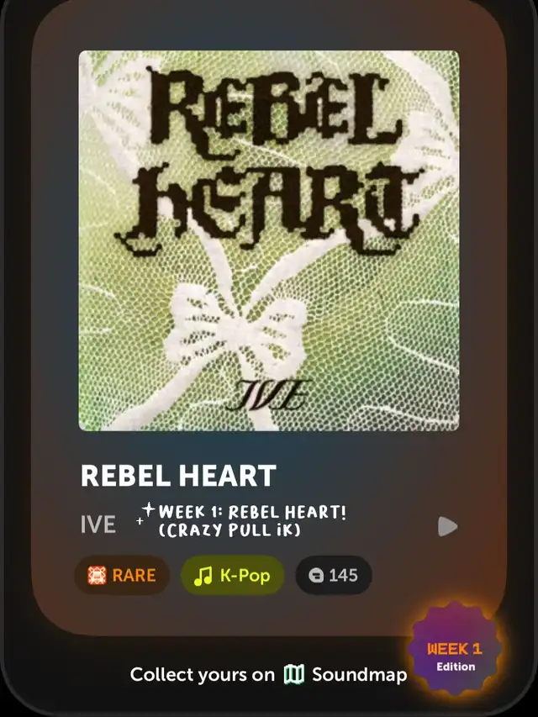Open the Soundmap text link

point(360,675)
